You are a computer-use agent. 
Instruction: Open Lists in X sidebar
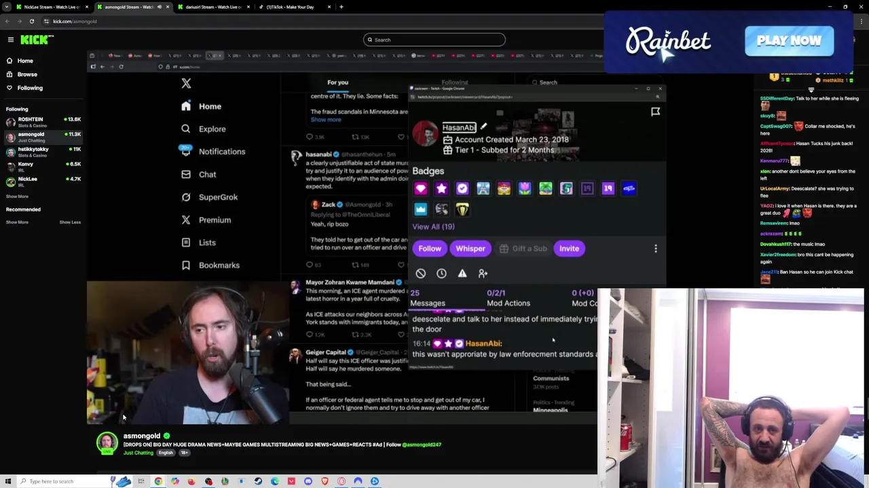point(198,243)
